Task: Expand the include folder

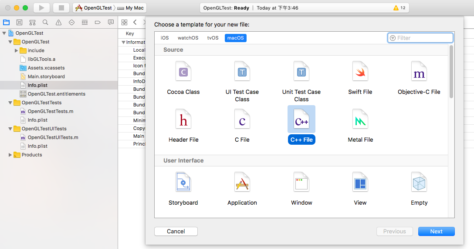Action: click(16, 51)
